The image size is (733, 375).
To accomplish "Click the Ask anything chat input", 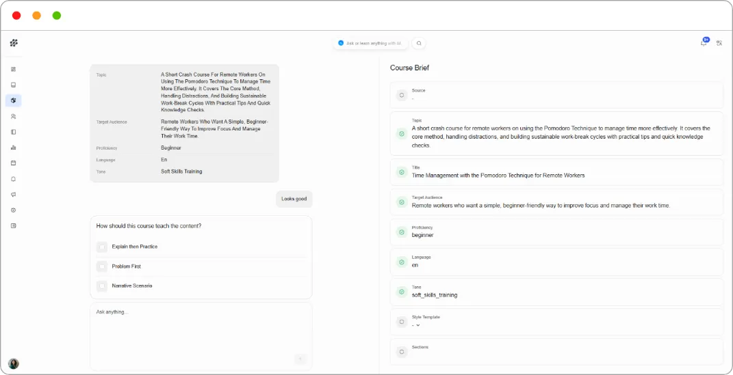I will coord(201,336).
